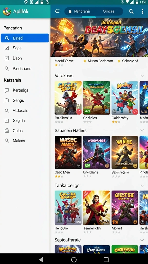Tap Android back triangle button
148x264 pixels.
coord(41,259)
